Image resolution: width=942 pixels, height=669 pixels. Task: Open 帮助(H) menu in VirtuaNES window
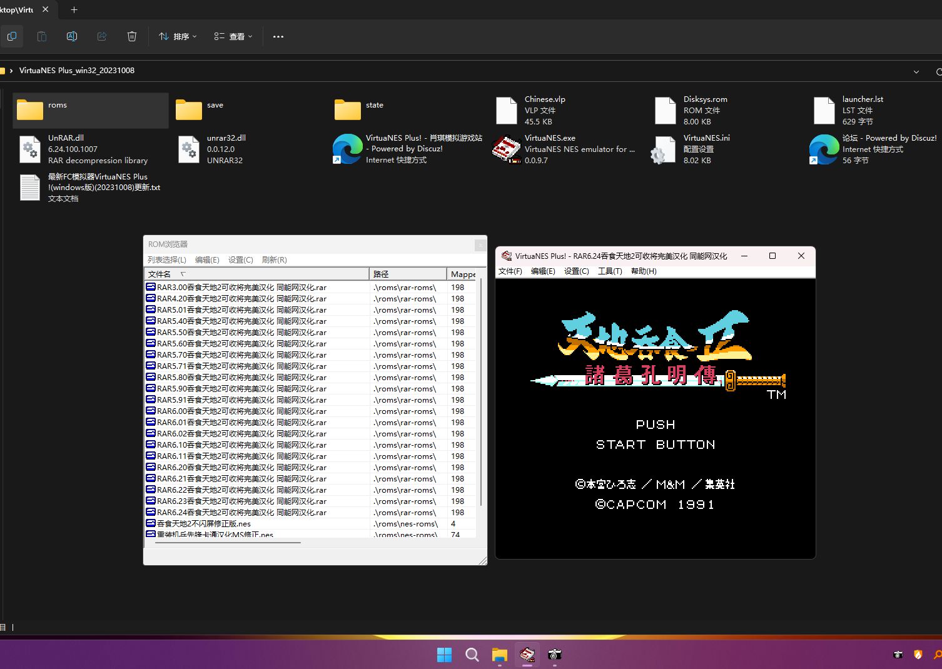[644, 271]
